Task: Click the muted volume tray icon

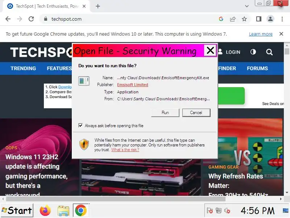Action: click(227, 211)
